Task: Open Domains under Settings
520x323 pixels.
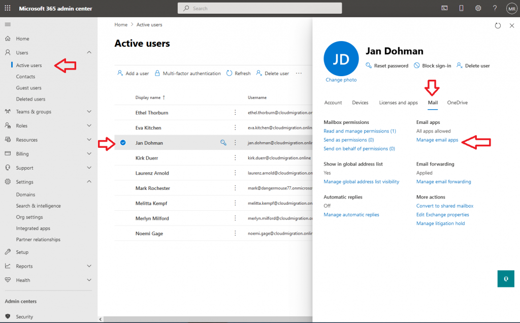Action: coord(25,195)
